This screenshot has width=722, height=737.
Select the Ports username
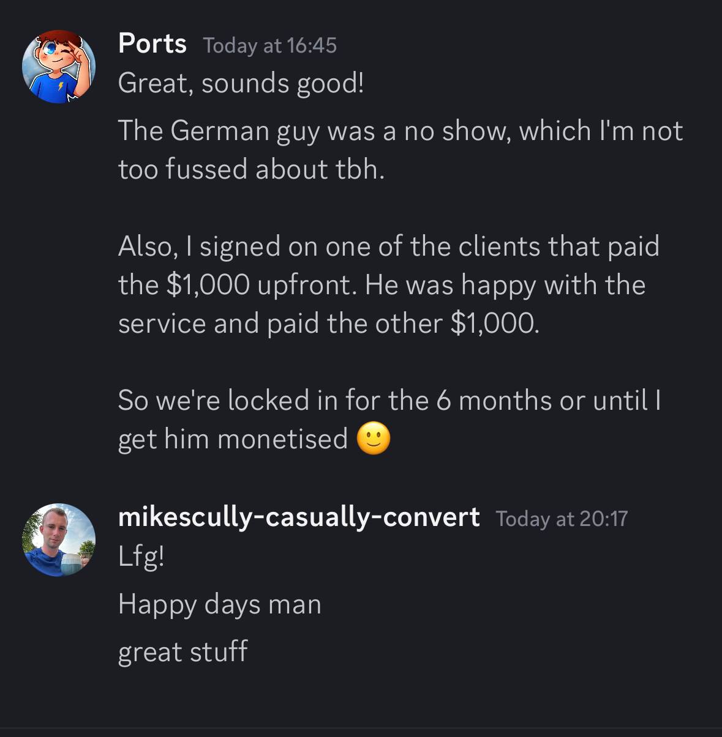point(152,43)
